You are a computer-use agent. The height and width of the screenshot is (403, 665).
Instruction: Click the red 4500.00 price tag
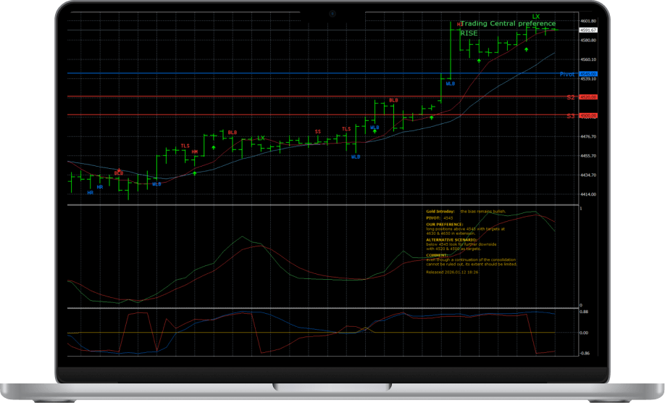pos(588,116)
